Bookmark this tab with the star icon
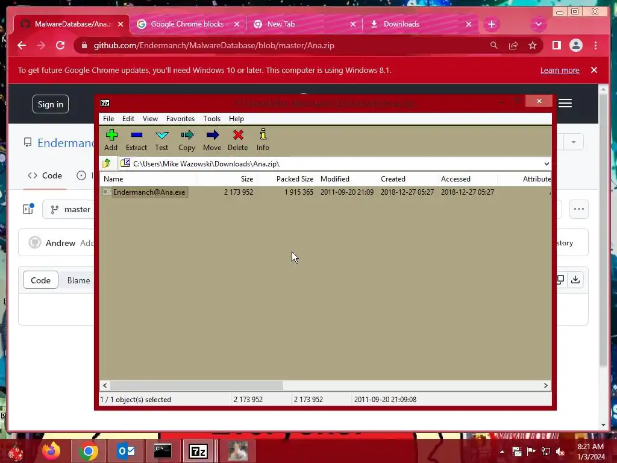 [x=533, y=45]
